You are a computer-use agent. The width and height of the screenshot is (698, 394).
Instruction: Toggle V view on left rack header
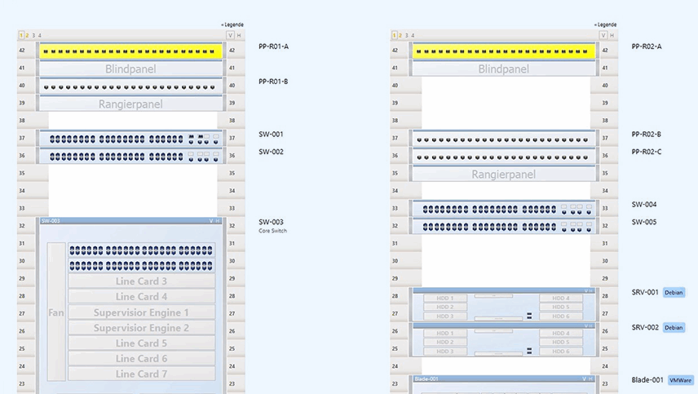[231, 36]
